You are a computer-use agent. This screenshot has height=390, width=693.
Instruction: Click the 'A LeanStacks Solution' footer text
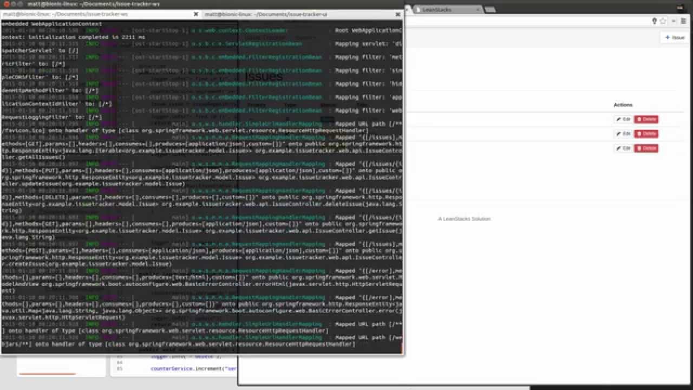click(464, 219)
